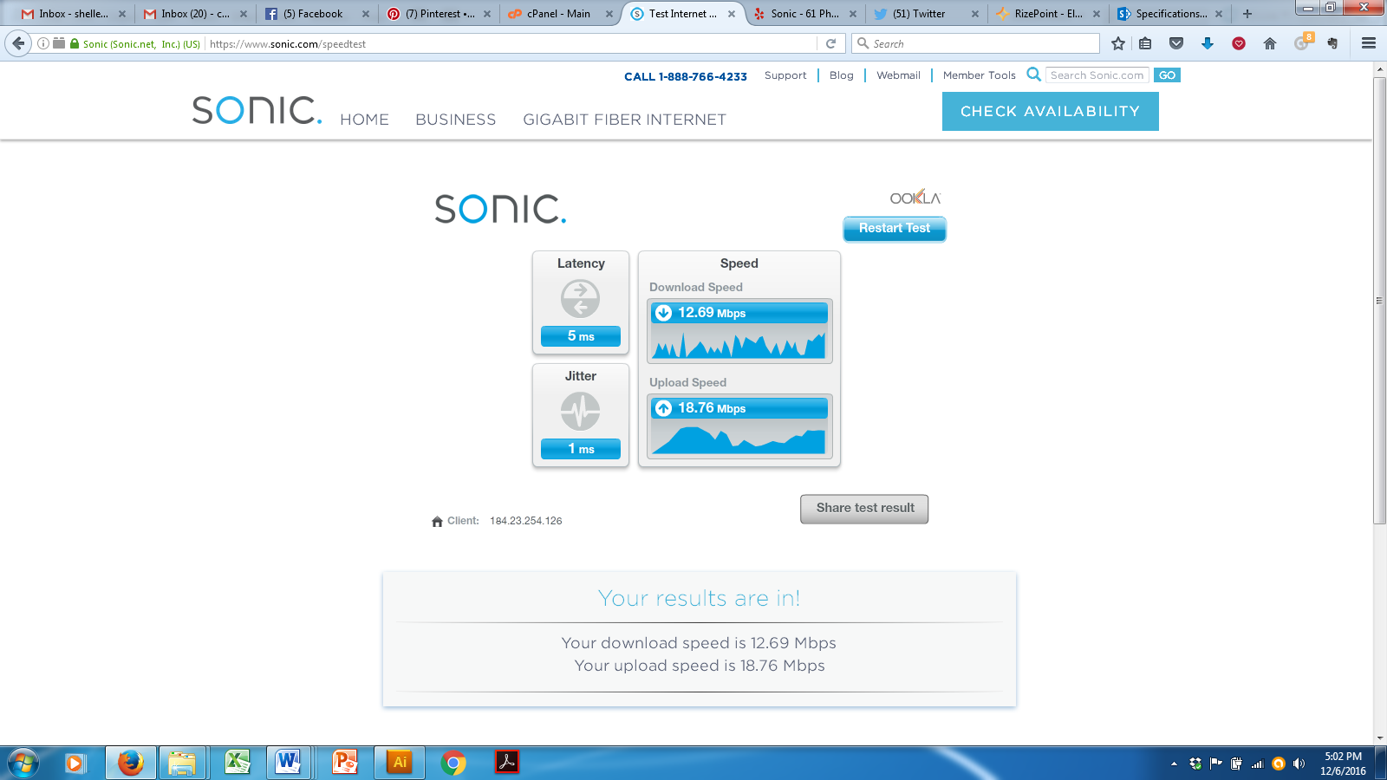Viewport: 1387px width, 780px height.
Task: Open the Member Tools link
Action: click(980, 75)
